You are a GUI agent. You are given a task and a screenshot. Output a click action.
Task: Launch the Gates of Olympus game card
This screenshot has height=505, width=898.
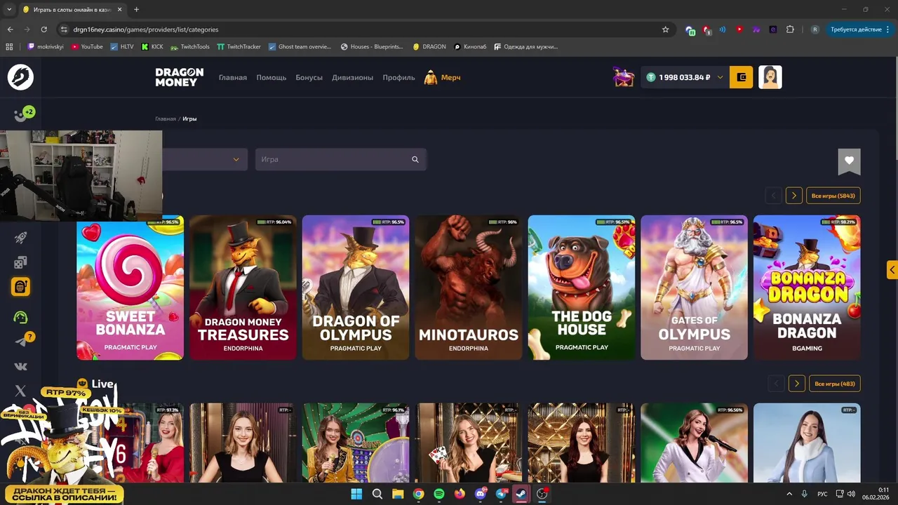[695, 288]
